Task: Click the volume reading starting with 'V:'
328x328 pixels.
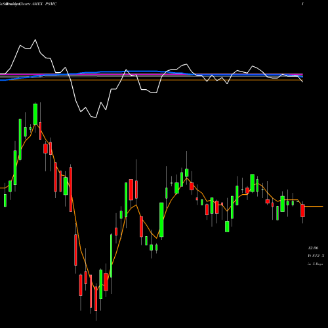Action: (316, 256)
